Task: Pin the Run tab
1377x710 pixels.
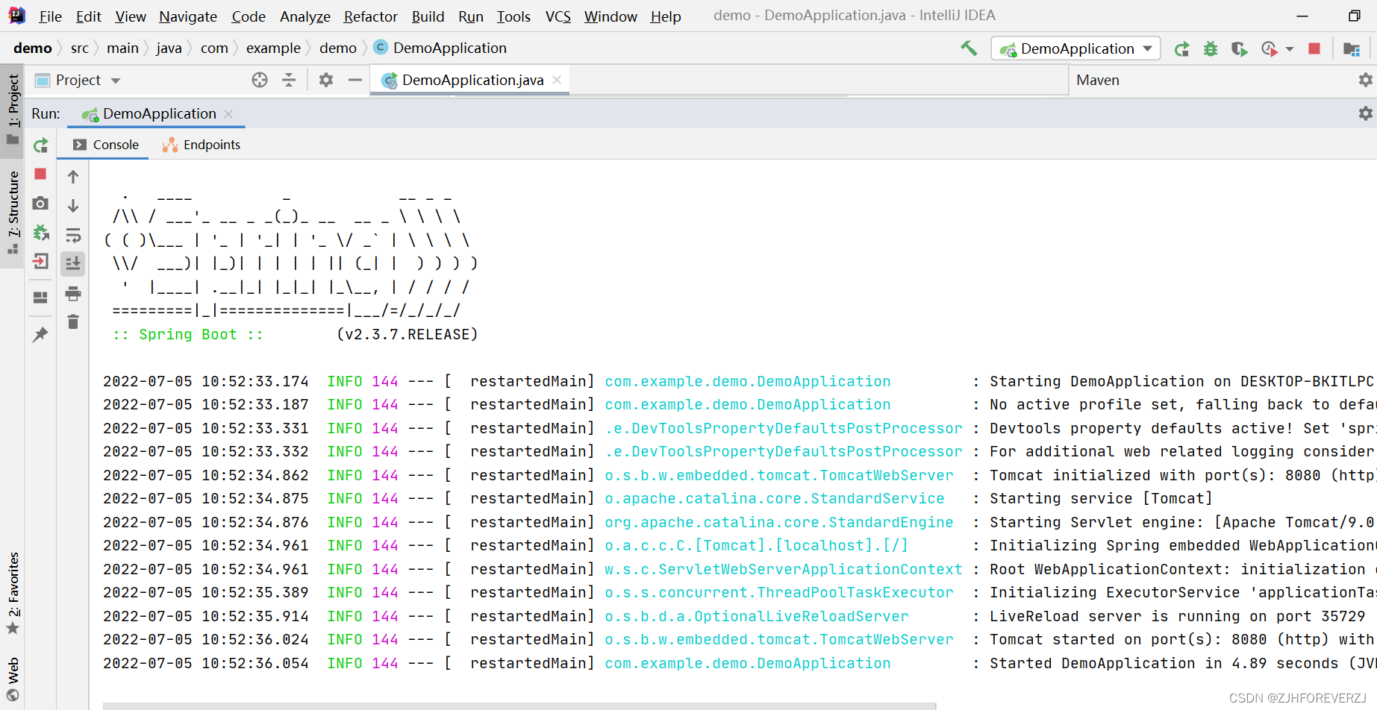Action: pos(40,335)
